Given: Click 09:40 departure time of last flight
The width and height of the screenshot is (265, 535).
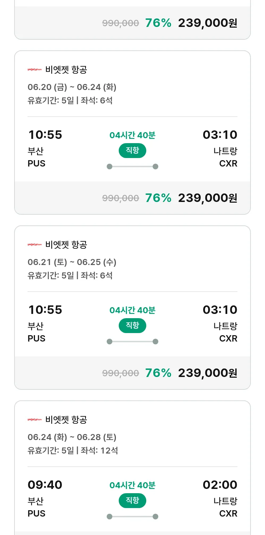Looking at the screenshot, I should (45, 485).
